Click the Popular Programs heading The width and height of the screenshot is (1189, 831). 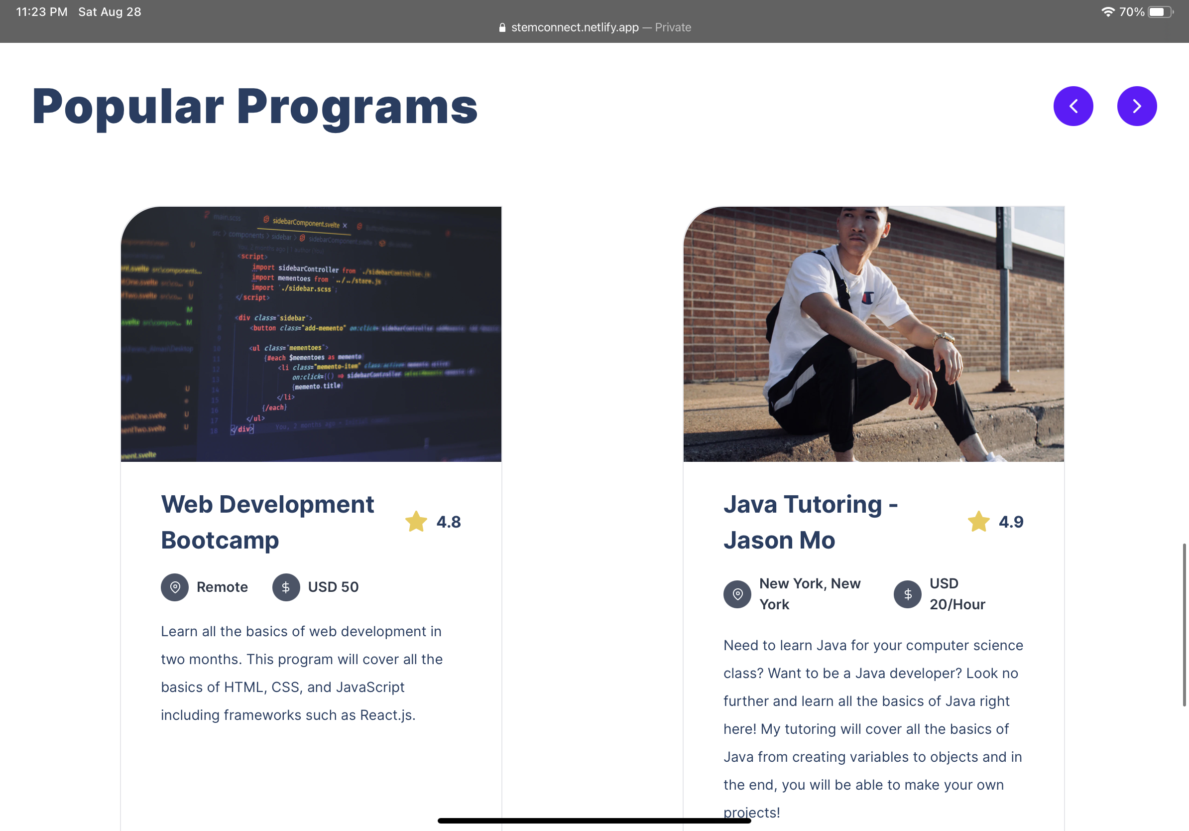click(x=255, y=107)
